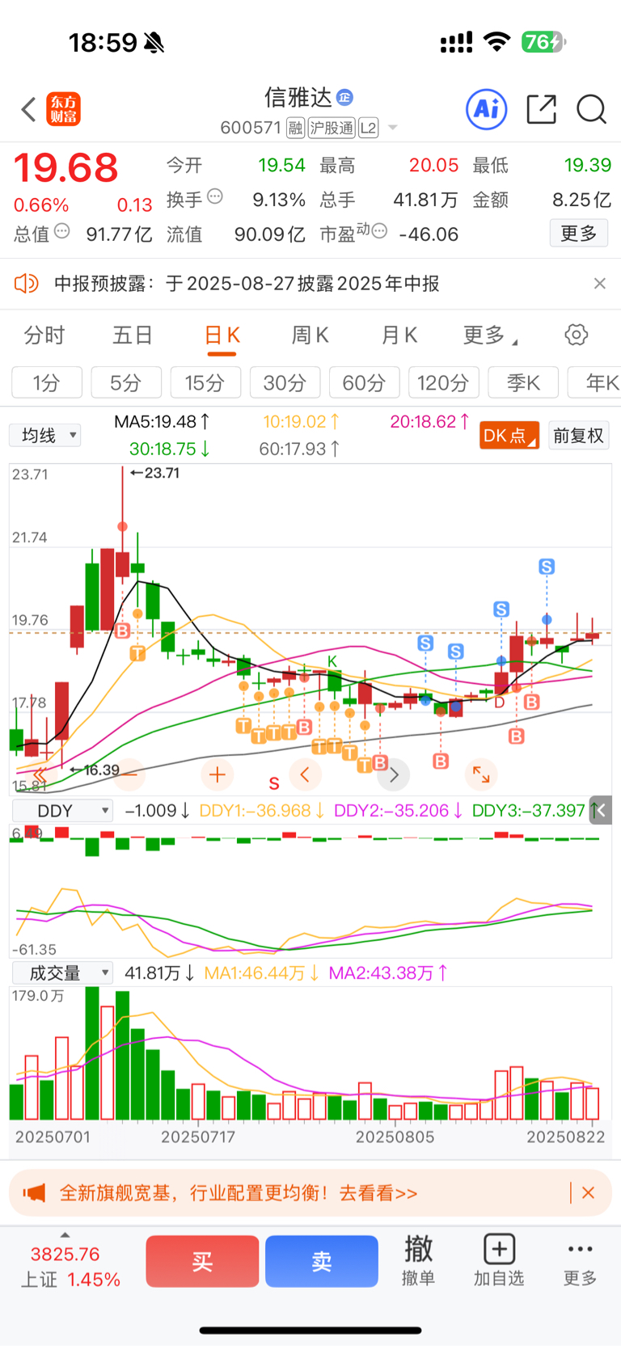Tap the L2 level tag
The image size is (621, 1346).
(x=368, y=128)
